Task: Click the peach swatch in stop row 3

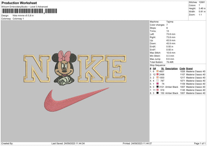Action: (158, 77)
